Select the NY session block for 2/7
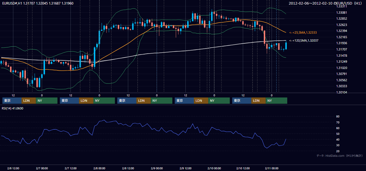 [104, 101]
